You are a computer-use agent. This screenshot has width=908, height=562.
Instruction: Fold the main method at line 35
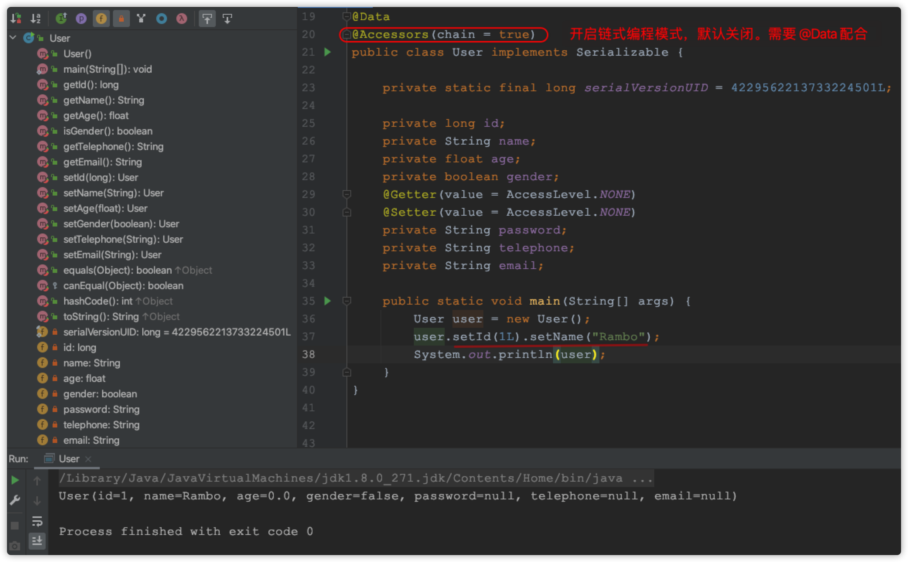[347, 301]
